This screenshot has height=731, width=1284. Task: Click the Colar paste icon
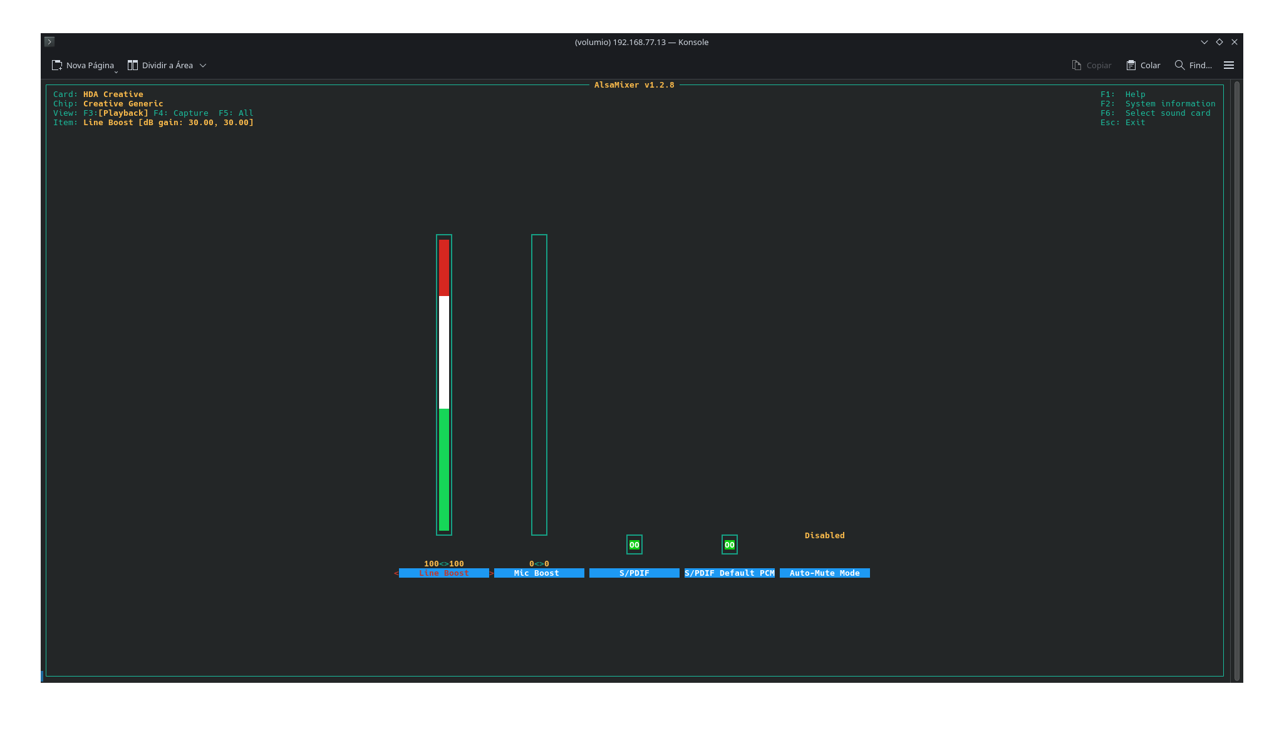pyautogui.click(x=1131, y=65)
